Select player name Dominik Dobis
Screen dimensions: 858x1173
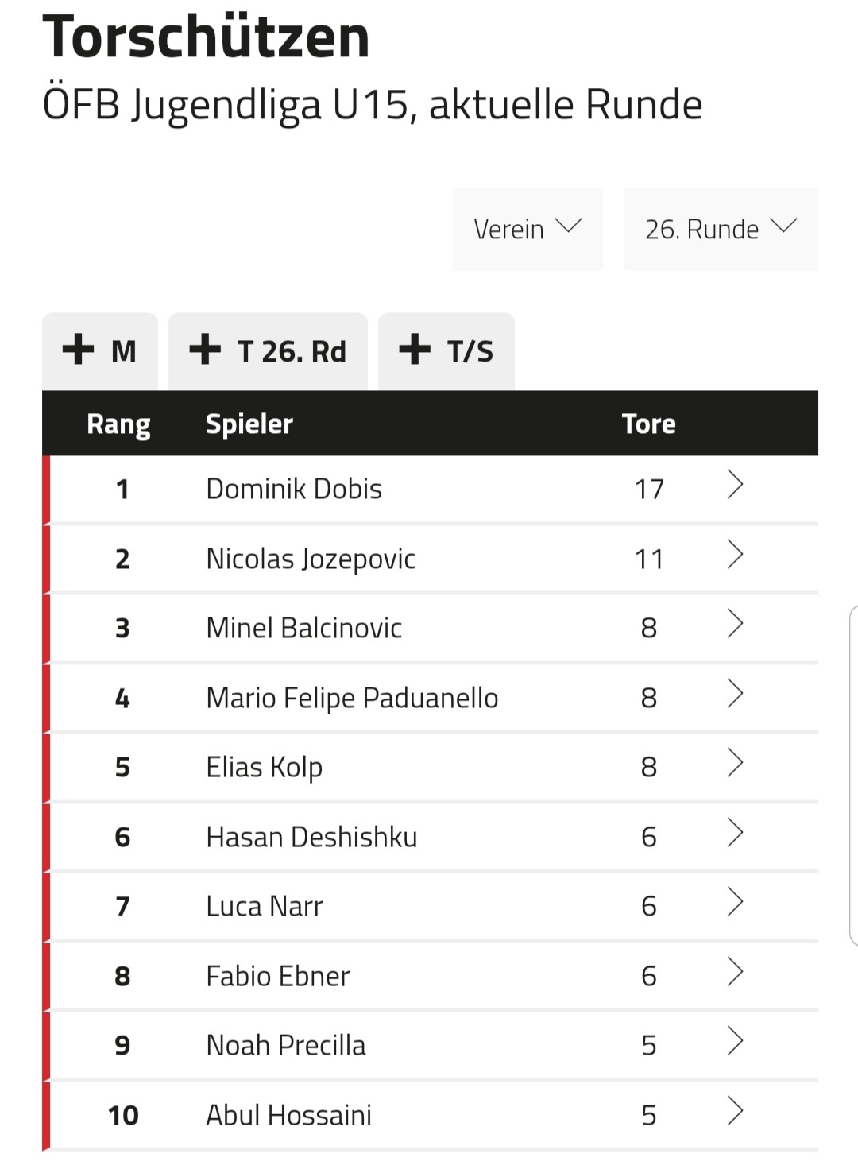(x=294, y=489)
